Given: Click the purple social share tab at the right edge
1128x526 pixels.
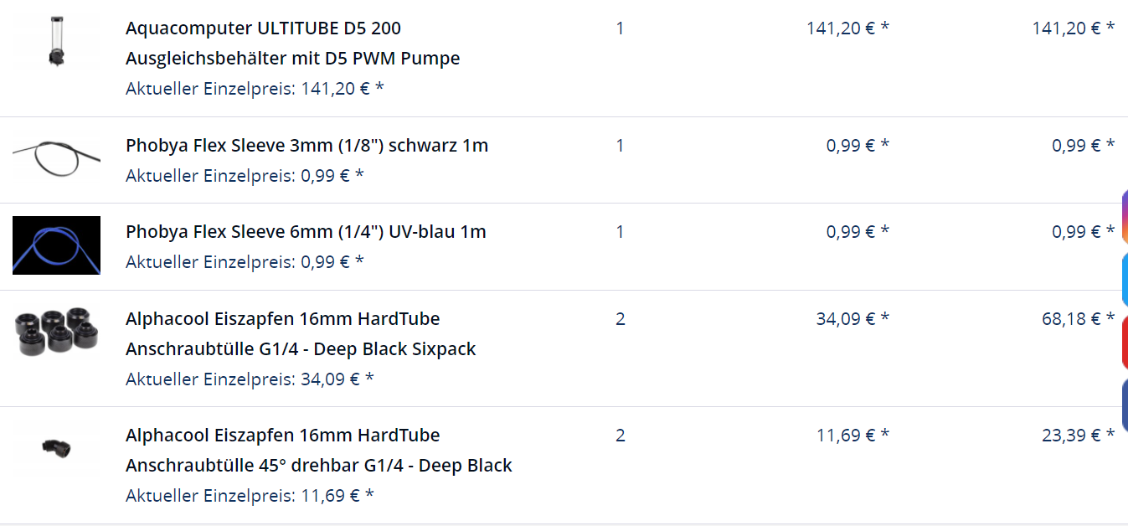Looking at the screenshot, I should 1124,218.
